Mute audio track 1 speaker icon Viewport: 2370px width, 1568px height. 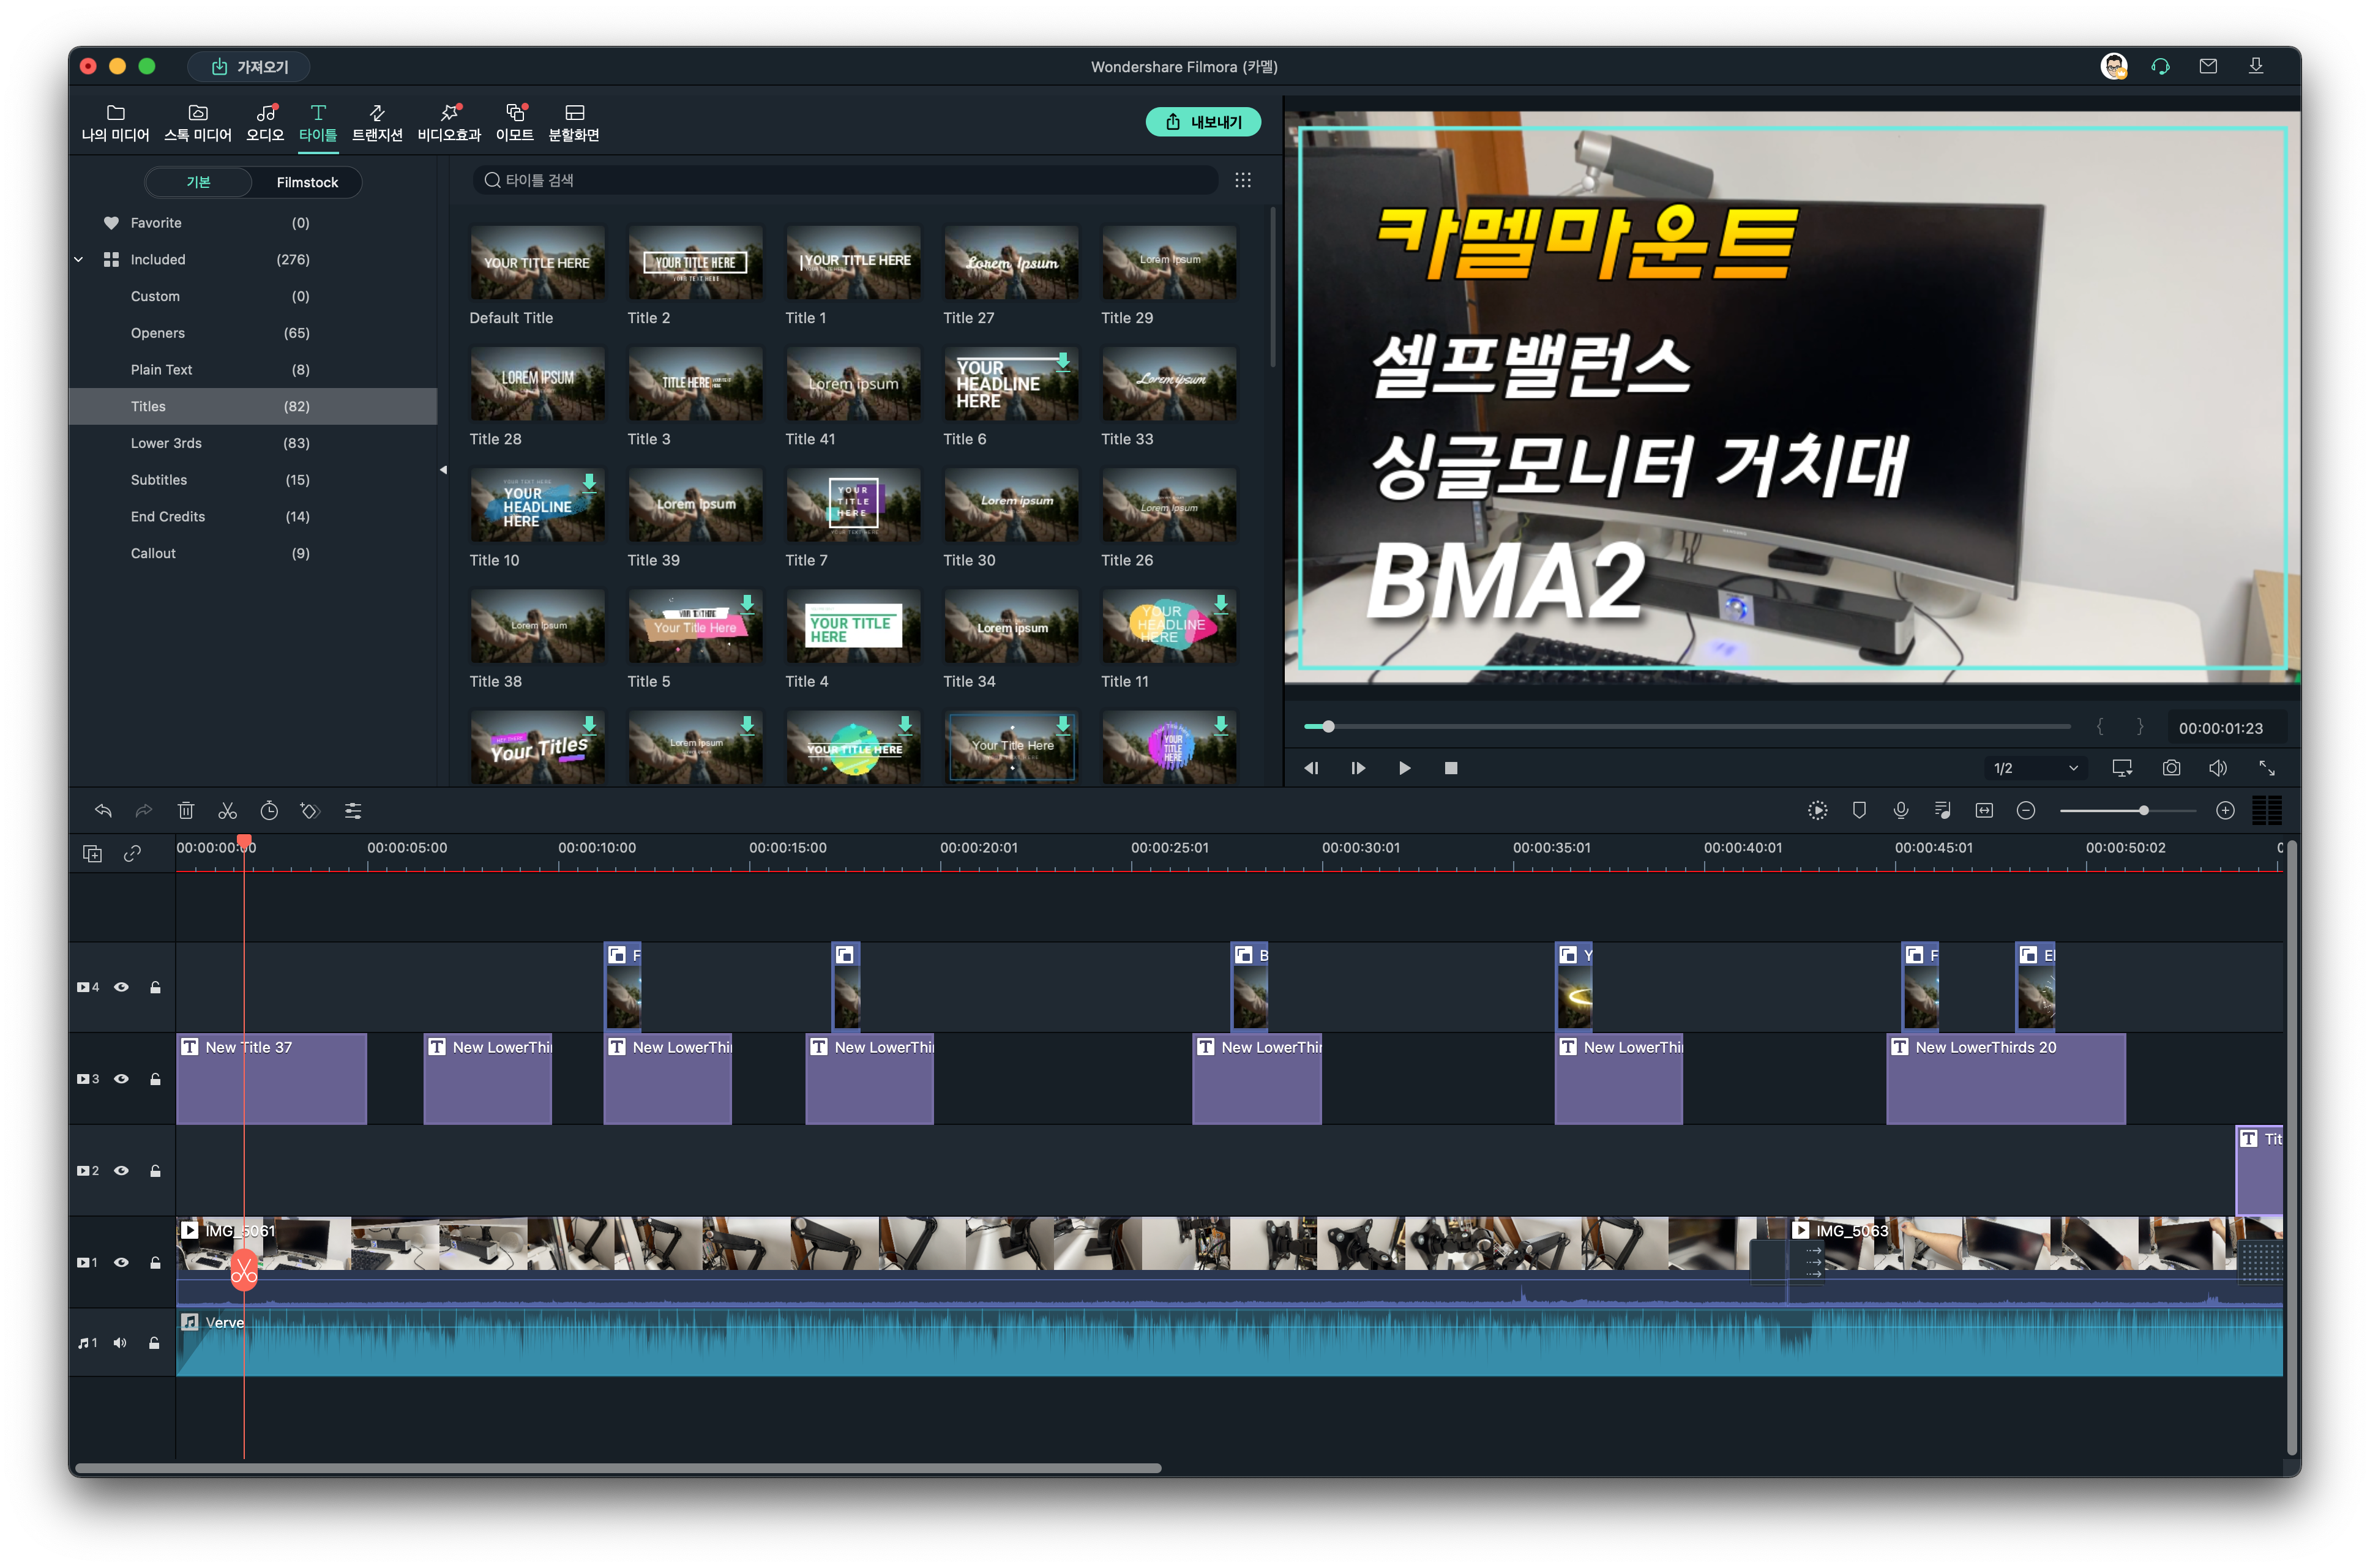tap(120, 1343)
